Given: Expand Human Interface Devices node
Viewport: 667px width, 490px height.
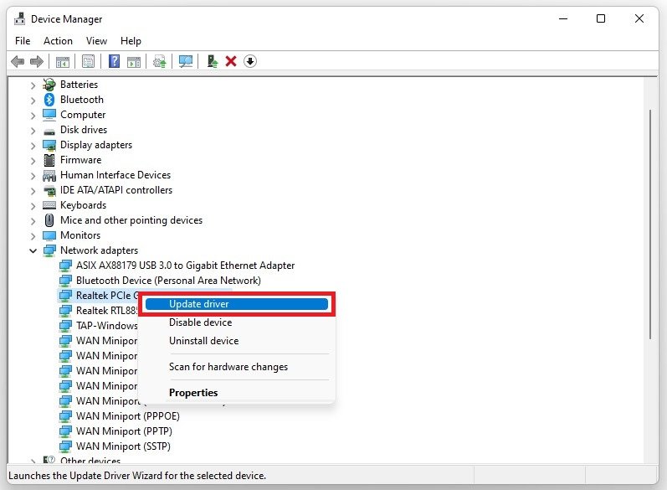Looking at the screenshot, I should click(33, 175).
